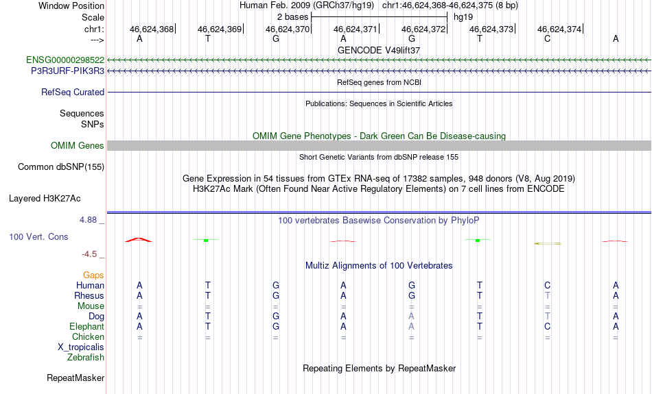Screen dimensions: 652x394
Task: Click the C base in the reference sequence row
Action: 547,39
